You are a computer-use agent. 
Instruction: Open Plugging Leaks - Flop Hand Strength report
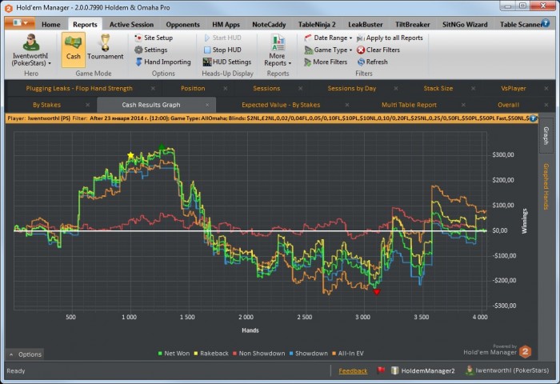(79, 89)
